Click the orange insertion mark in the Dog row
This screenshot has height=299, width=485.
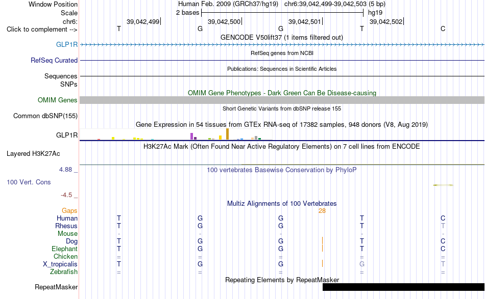click(322, 241)
